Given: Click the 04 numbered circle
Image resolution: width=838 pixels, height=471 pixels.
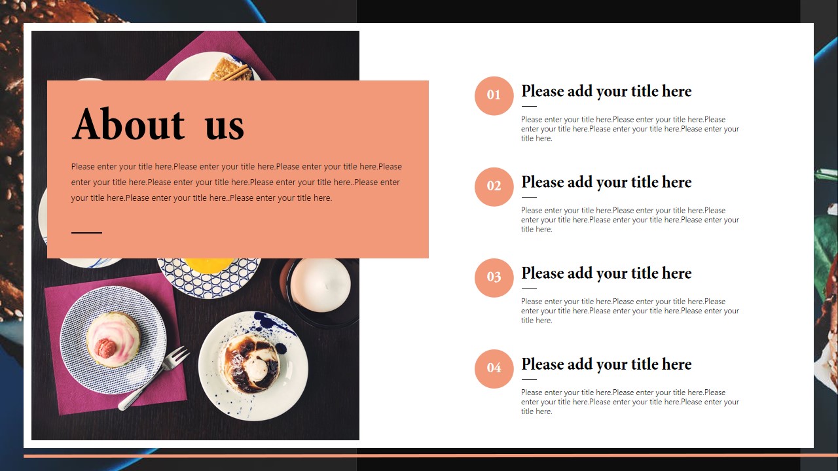Looking at the screenshot, I should tap(494, 368).
